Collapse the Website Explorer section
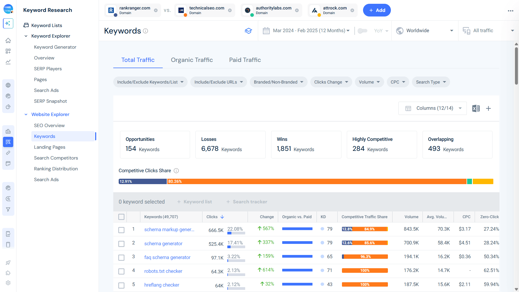The width and height of the screenshot is (519, 292). (x=26, y=114)
